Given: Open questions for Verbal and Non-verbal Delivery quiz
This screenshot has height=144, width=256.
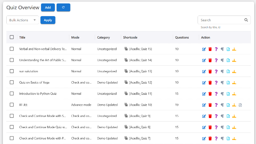Looking at the screenshot, I should [x=216, y=49].
